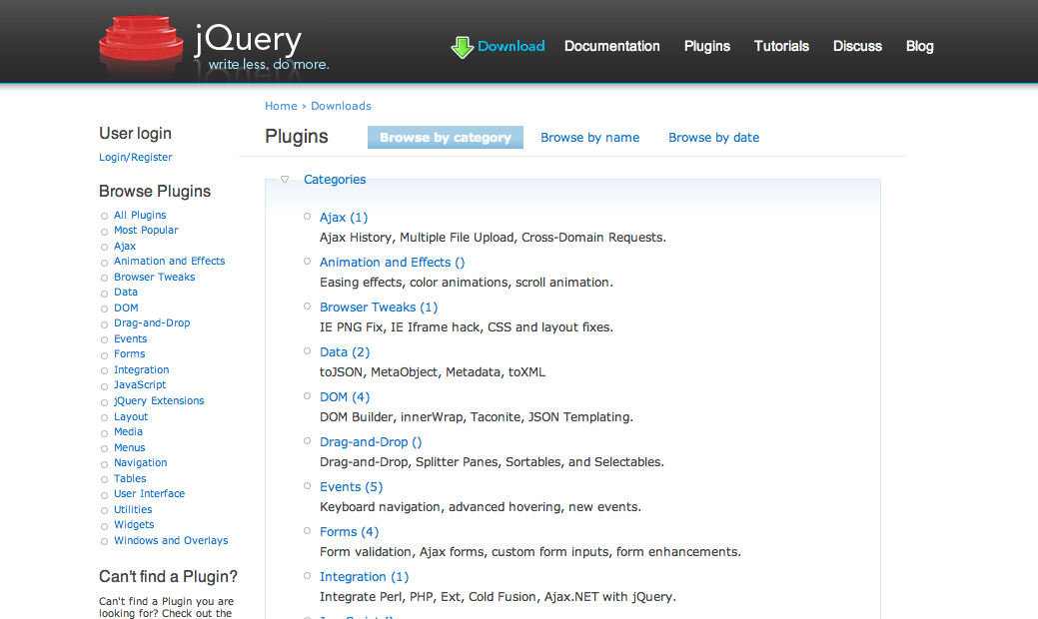Open the Utilities sidebar link

(133, 510)
